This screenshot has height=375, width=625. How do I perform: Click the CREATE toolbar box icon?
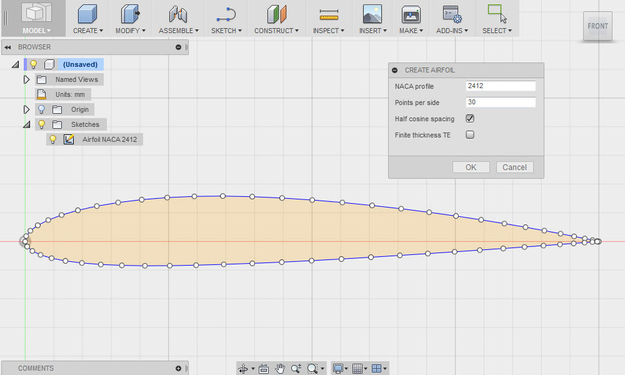87,14
